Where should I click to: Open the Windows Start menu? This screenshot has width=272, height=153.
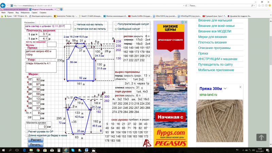coord(3,150)
